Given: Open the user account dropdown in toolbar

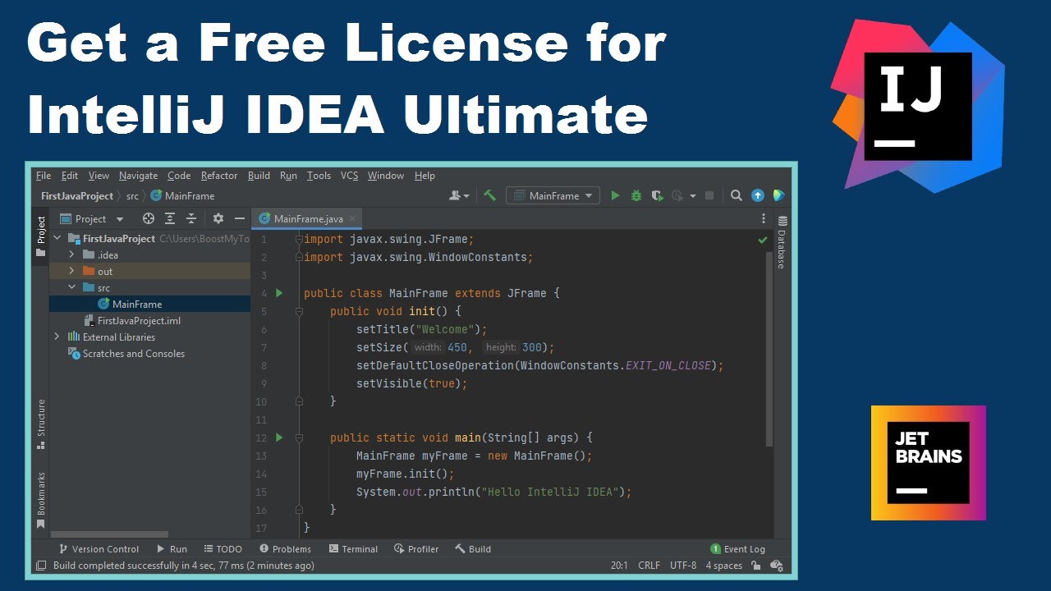Looking at the screenshot, I should click(x=459, y=195).
